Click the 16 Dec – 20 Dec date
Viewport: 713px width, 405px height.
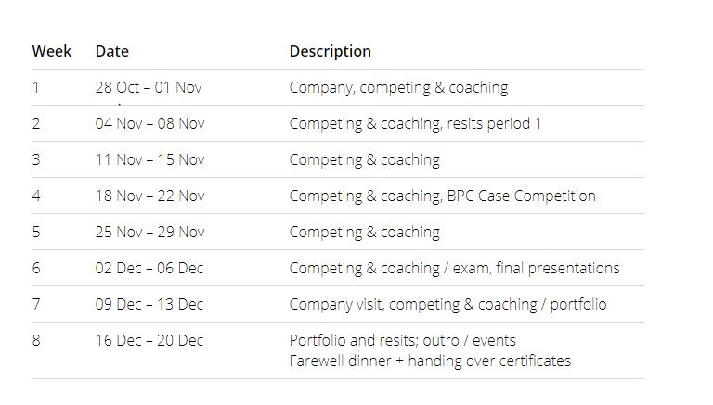coord(149,340)
